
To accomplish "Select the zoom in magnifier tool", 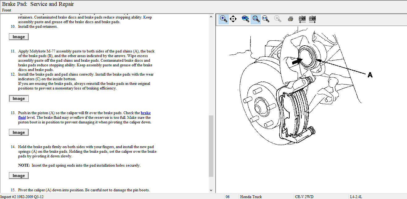I will click(x=224, y=19).
